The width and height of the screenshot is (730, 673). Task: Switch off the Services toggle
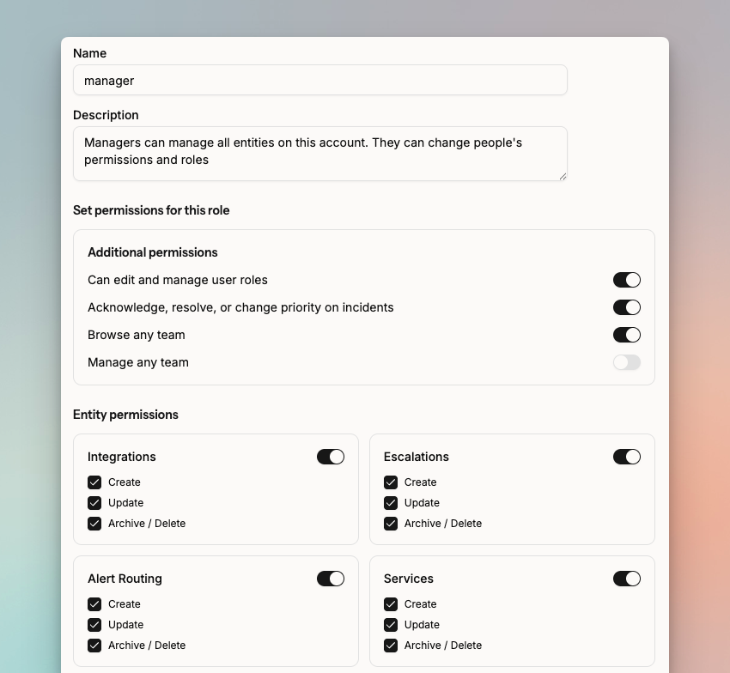(x=627, y=579)
